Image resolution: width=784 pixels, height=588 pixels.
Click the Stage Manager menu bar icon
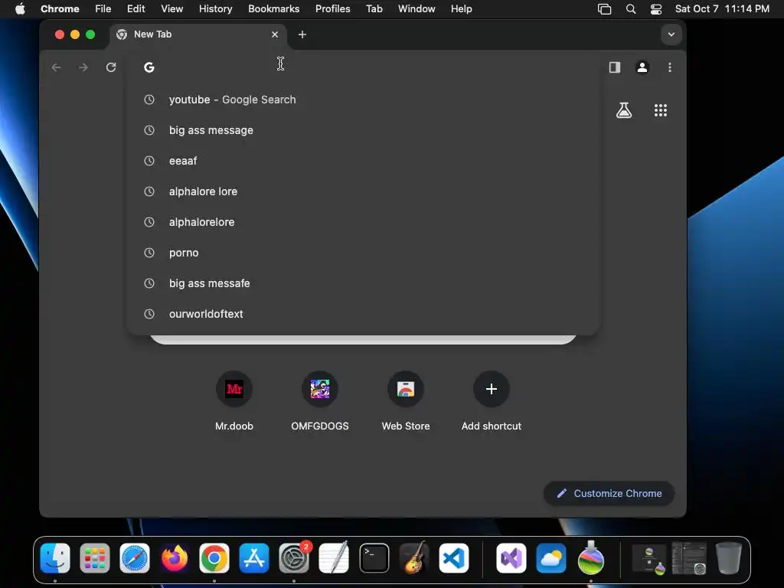(605, 9)
